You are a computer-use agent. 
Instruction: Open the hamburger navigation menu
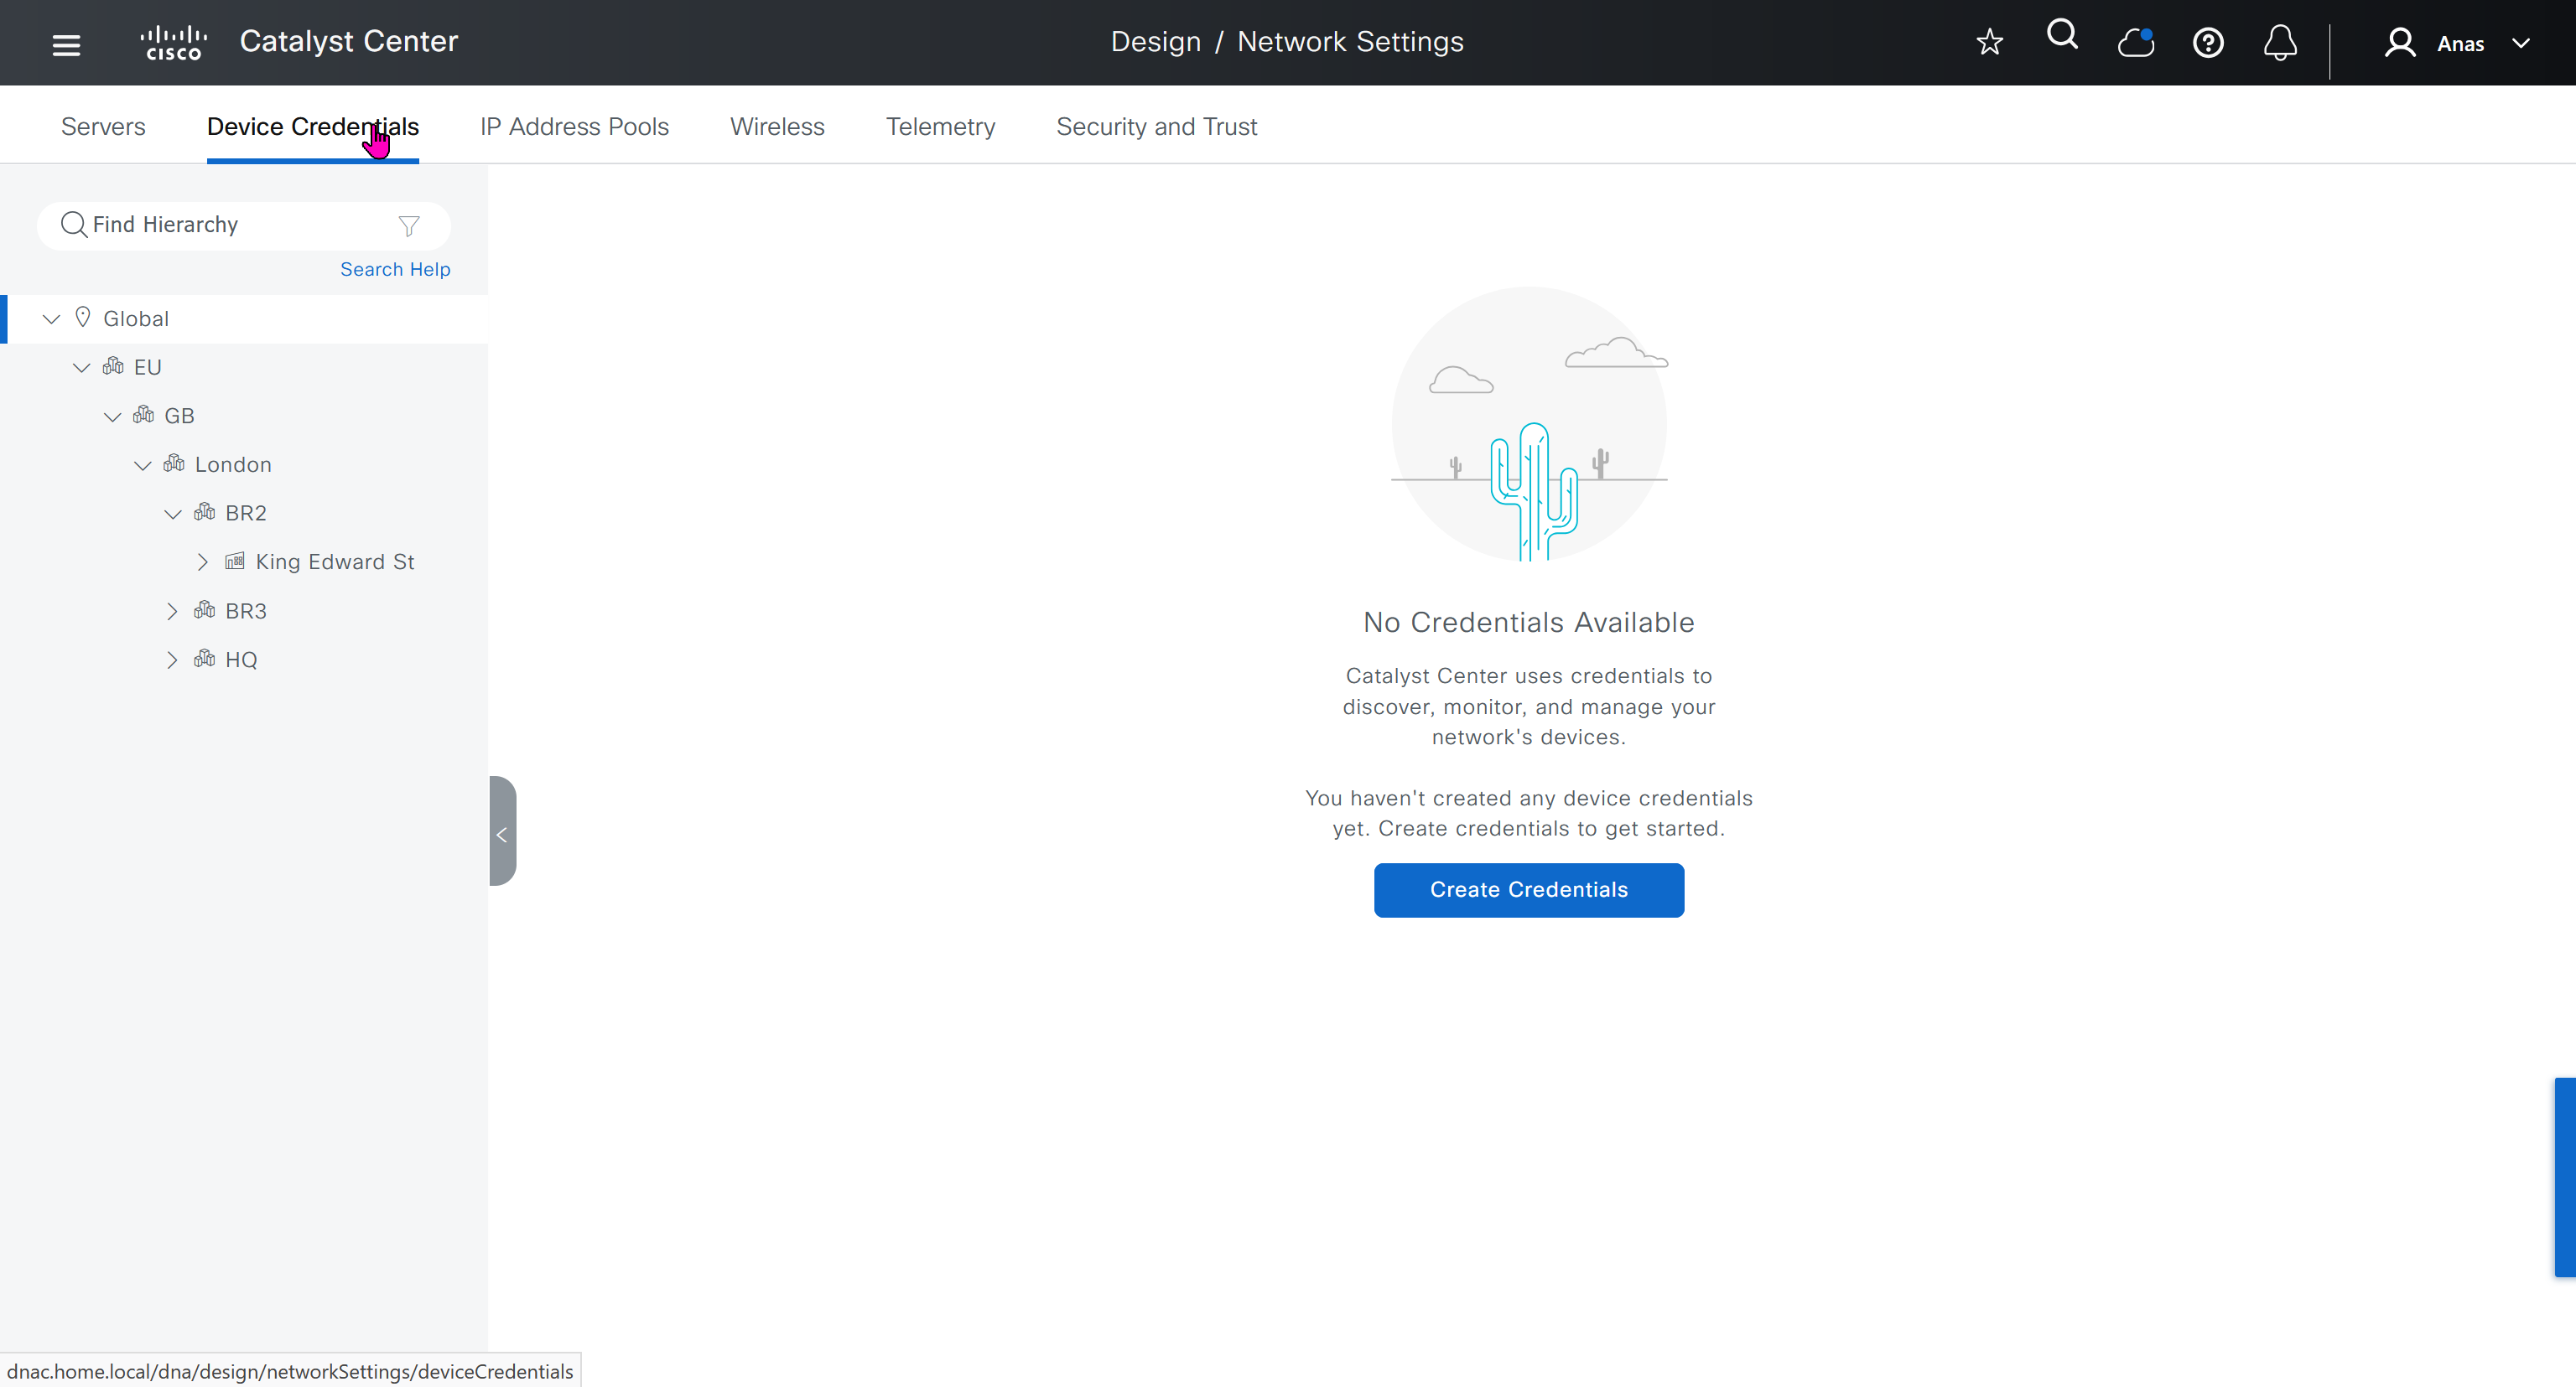click(66, 44)
